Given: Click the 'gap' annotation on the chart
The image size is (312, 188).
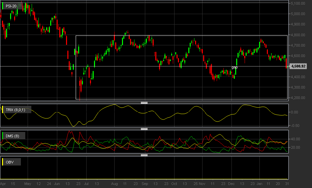Looking at the screenshot, I should (x=235, y=67).
